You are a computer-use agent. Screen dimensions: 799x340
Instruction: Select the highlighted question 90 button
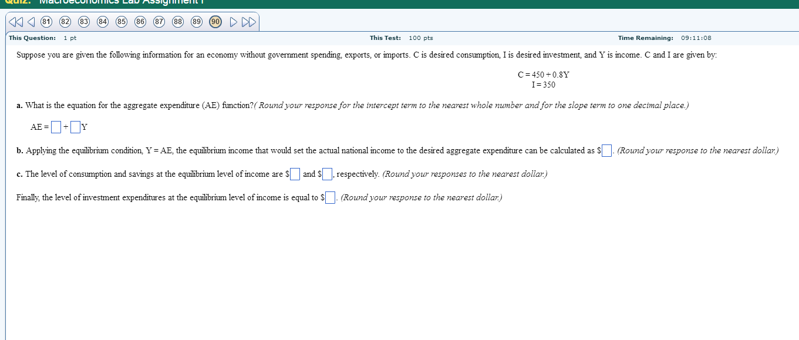[x=215, y=21]
